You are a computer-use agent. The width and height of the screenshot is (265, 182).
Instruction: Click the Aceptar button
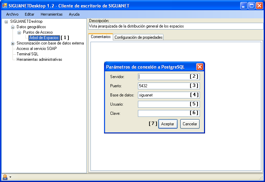tap(168, 124)
